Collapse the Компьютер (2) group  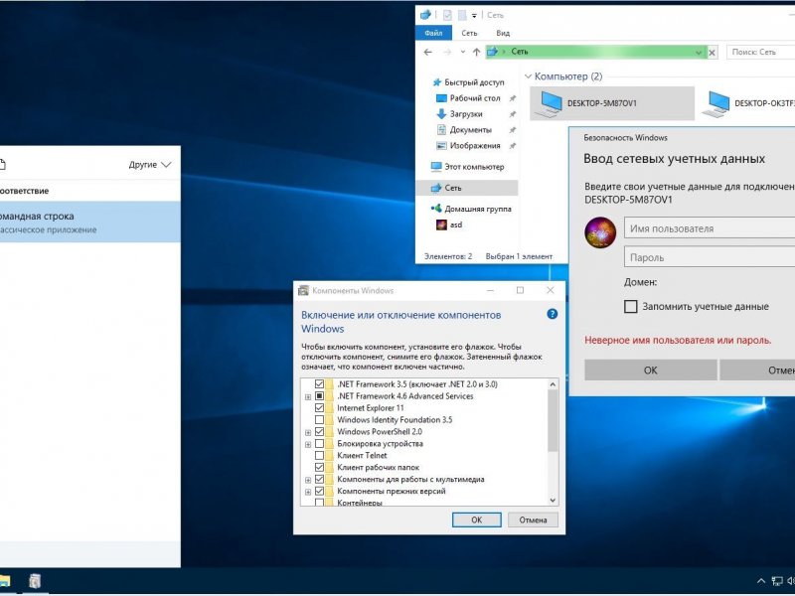[529, 76]
